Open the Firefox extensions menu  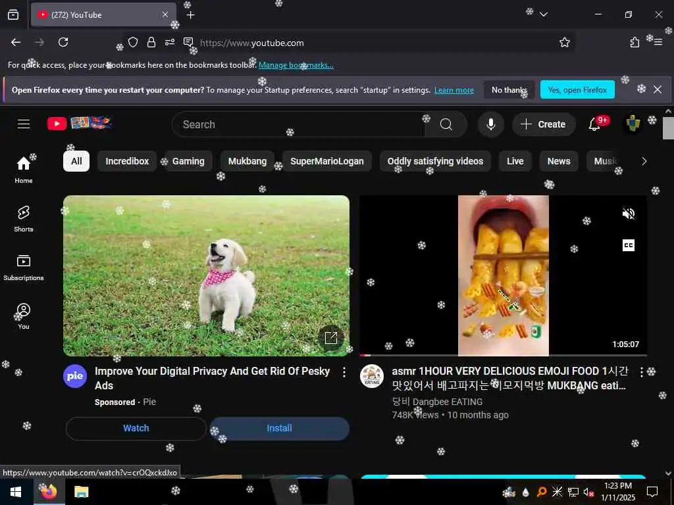pos(635,42)
